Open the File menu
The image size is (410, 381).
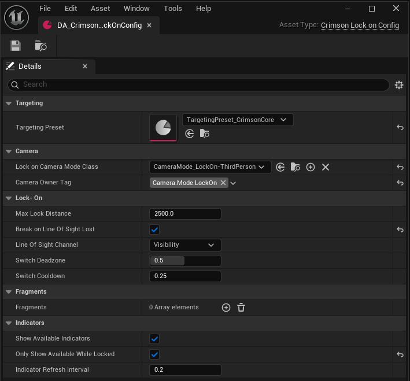point(45,9)
